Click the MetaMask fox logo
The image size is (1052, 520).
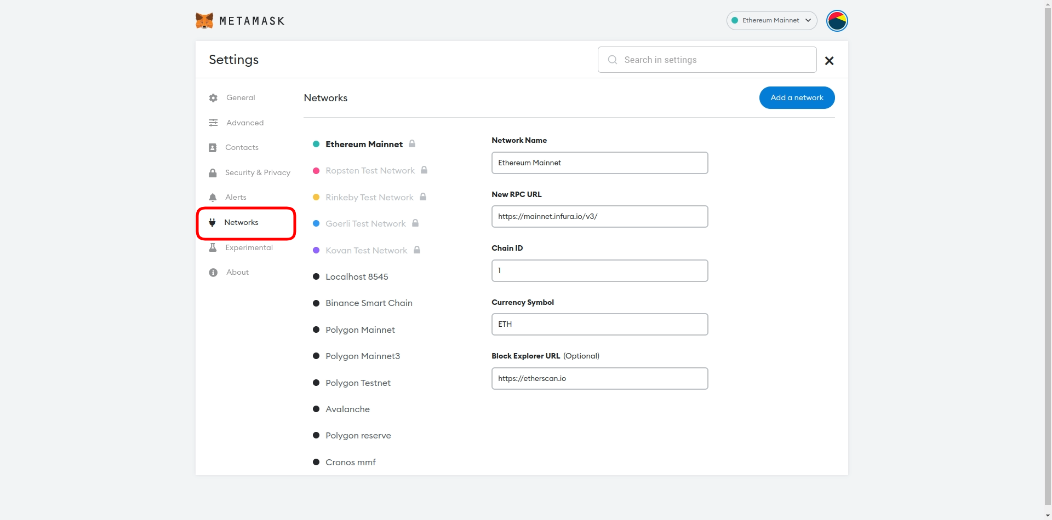coord(204,21)
